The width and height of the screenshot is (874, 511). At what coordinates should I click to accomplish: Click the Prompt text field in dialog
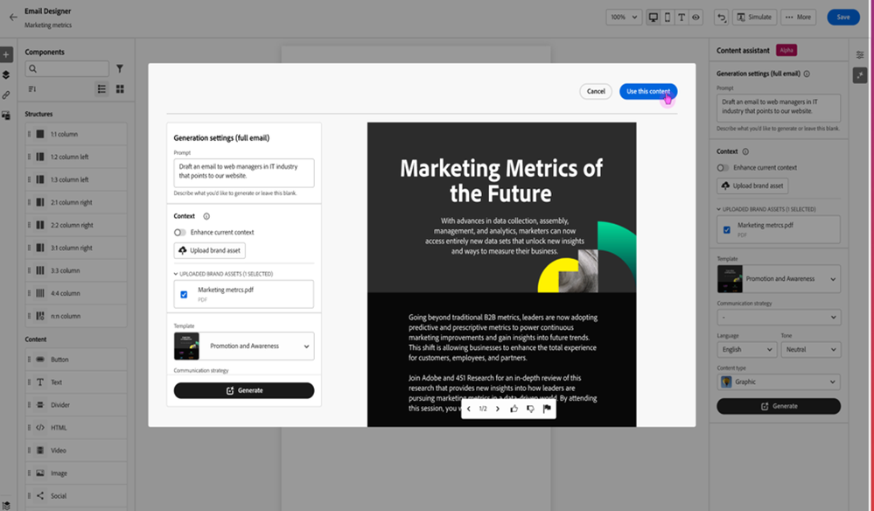(244, 172)
